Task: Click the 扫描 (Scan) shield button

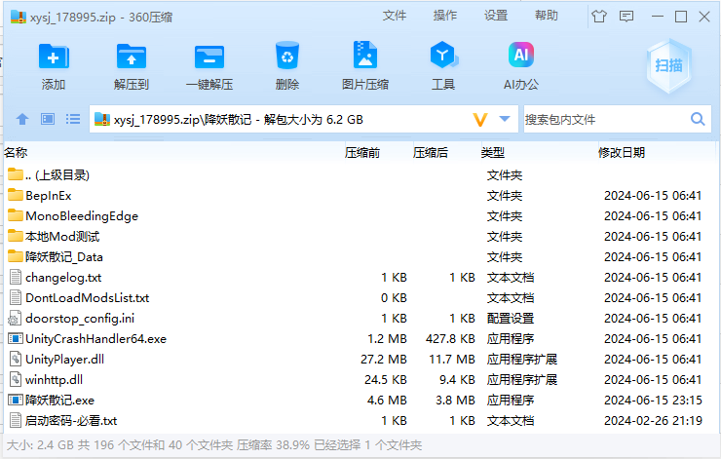Action: 668,65
